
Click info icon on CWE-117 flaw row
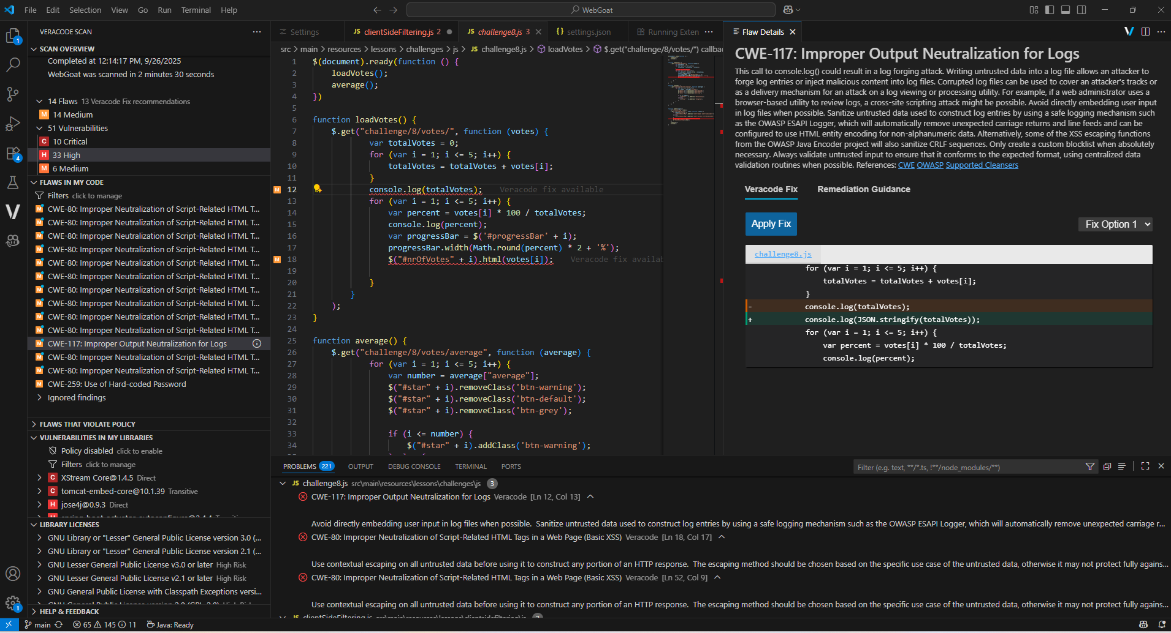(x=257, y=343)
